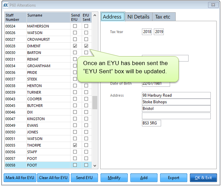This screenshot has height=187, width=222.
Task: Switch to the NI Details tab
Action: pos(138,17)
